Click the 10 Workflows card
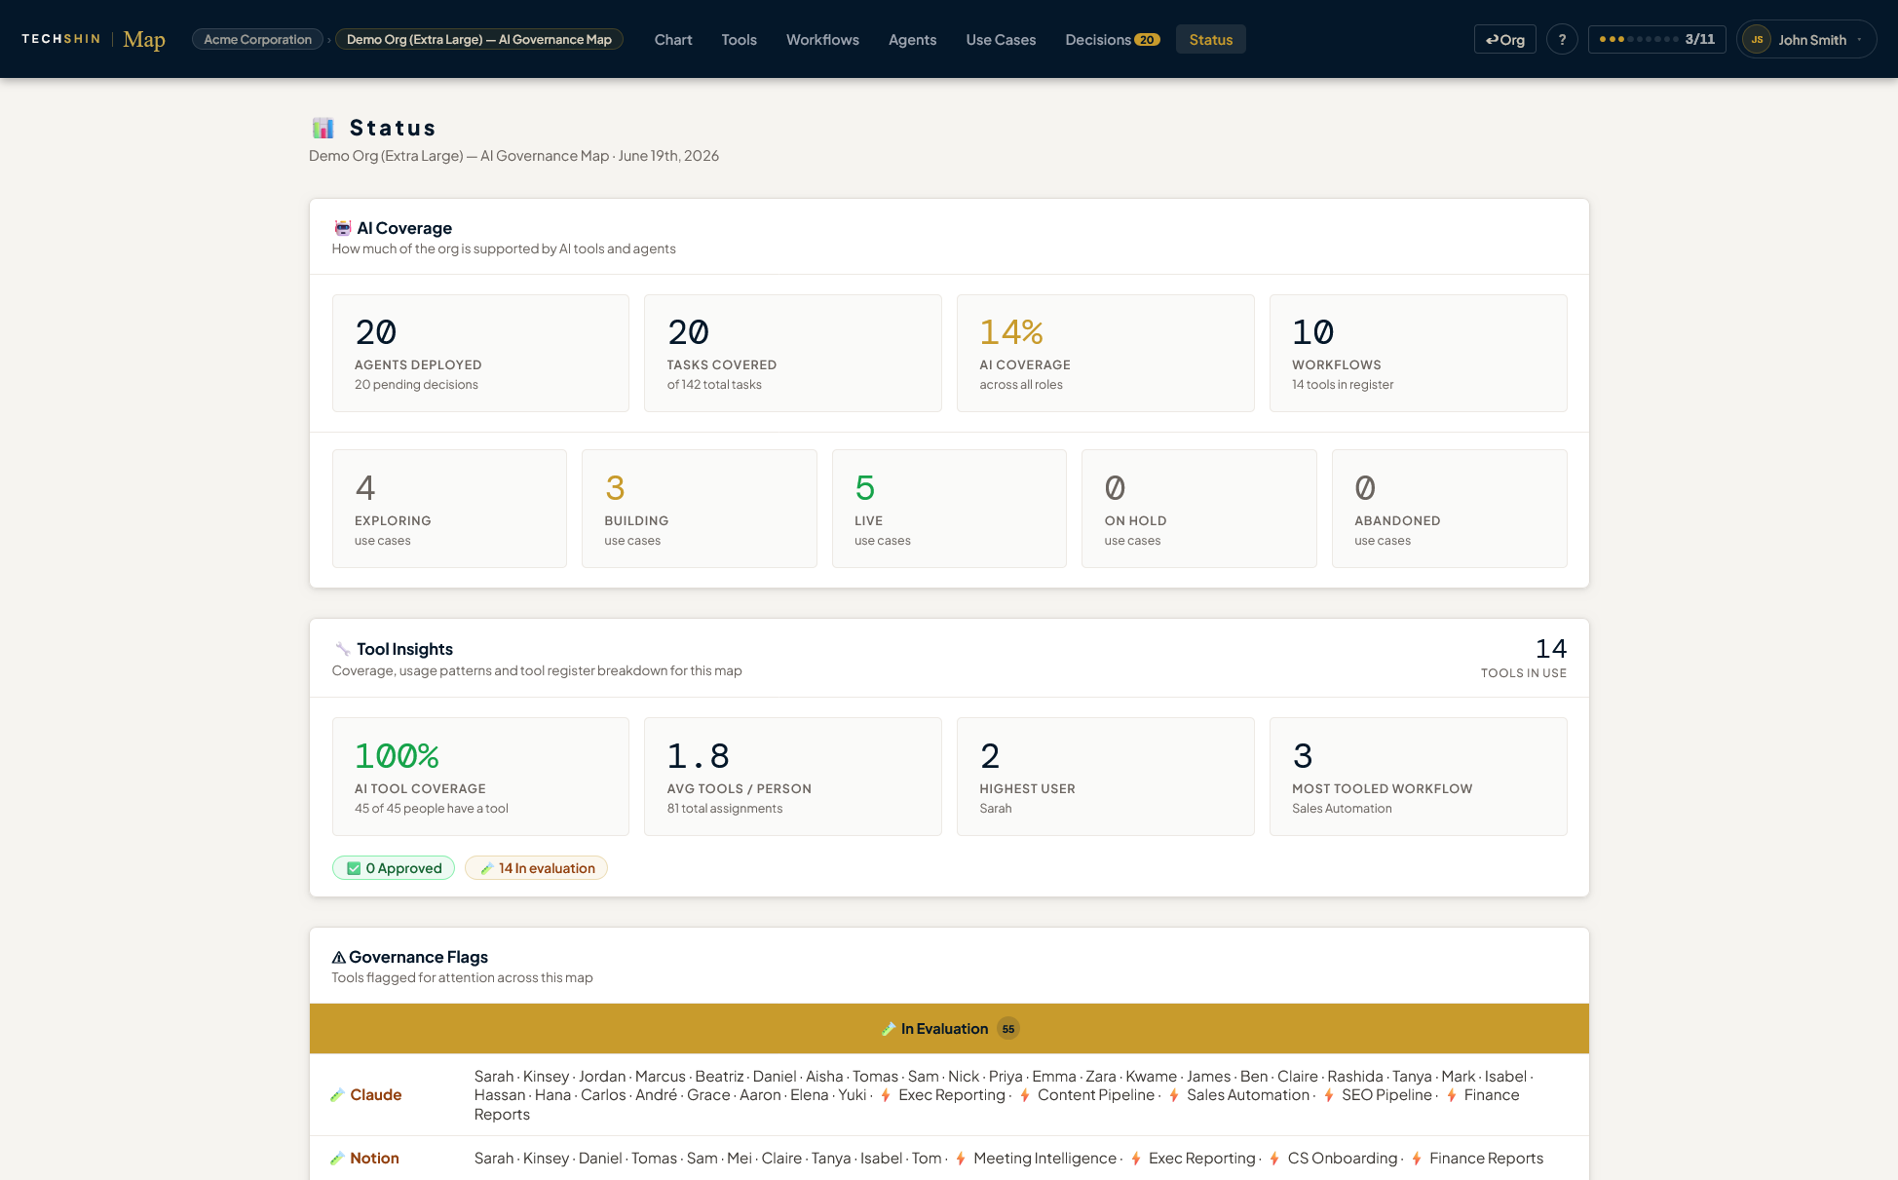 (1419, 353)
